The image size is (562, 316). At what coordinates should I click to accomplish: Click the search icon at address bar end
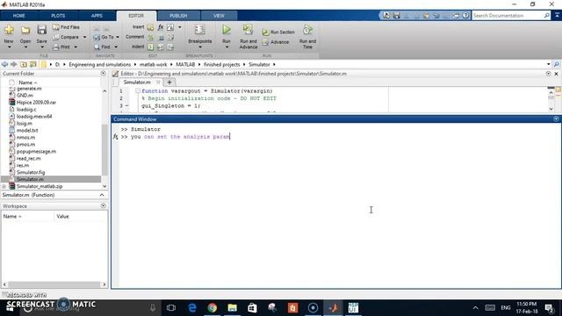(x=556, y=64)
